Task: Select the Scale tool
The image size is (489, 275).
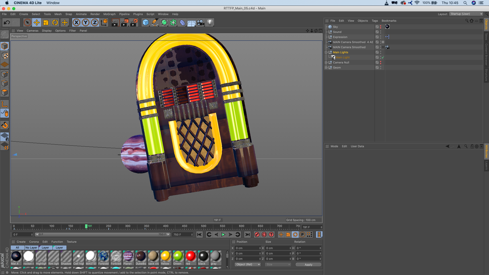Action: [46, 23]
